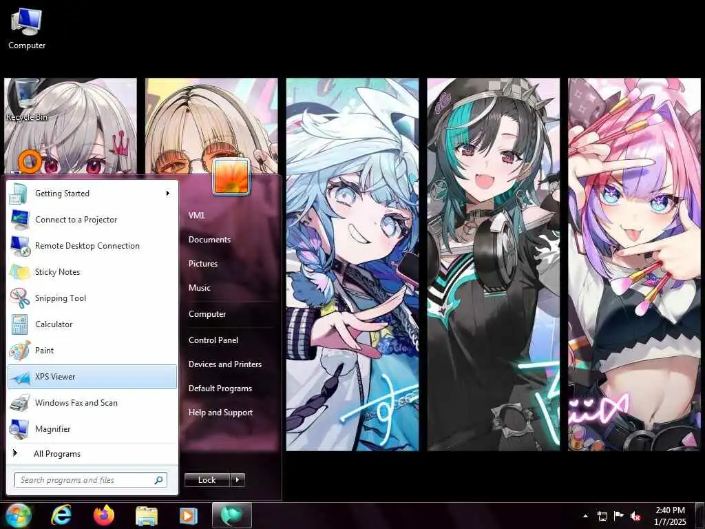Image resolution: width=705 pixels, height=529 pixels.
Task: Open Windows Media Player from the taskbar
Action: click(x=189, y=516)
